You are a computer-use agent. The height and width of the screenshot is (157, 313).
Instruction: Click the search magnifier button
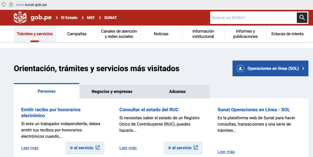(302, 18)
